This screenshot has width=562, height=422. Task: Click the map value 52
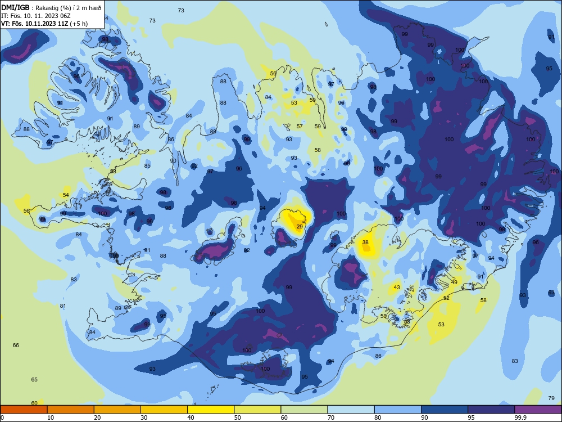click(446, 298)
